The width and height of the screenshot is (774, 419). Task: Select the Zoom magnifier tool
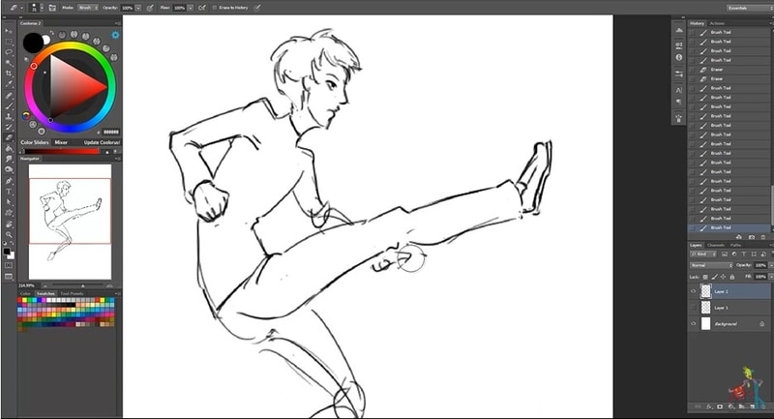[10, 233]
